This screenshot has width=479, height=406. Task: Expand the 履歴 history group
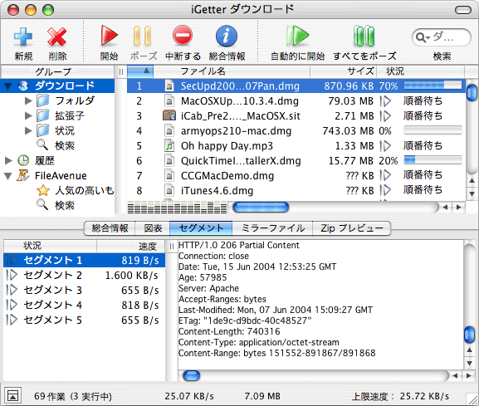tap(8, 160)
